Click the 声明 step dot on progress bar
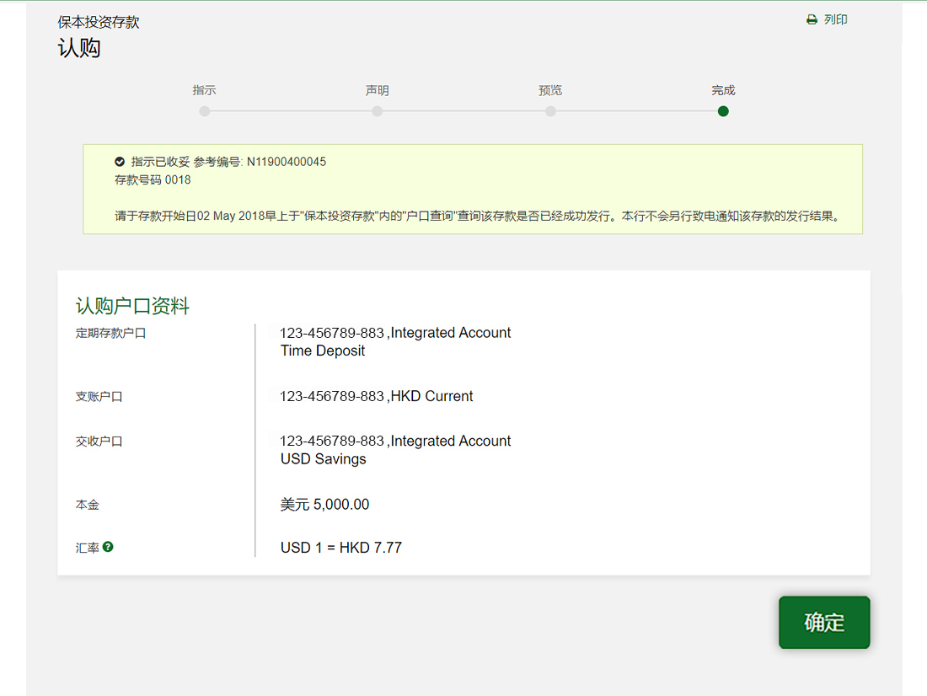Image resolution: width=927 pixels, height=696 pixels. tap(378, 111)
